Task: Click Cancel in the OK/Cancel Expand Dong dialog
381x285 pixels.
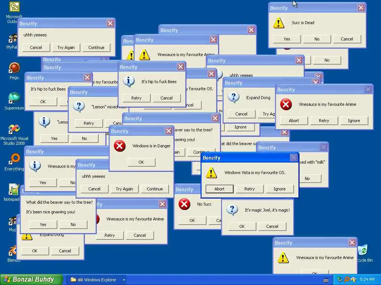Action: [65, 251]
